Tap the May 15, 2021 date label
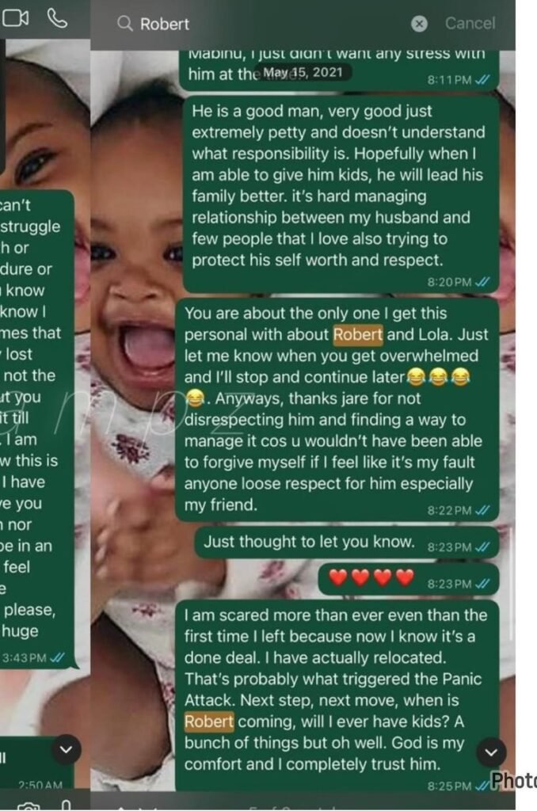Screen dimensions: 537x811 pyautogui.click(x=303, y=72)
